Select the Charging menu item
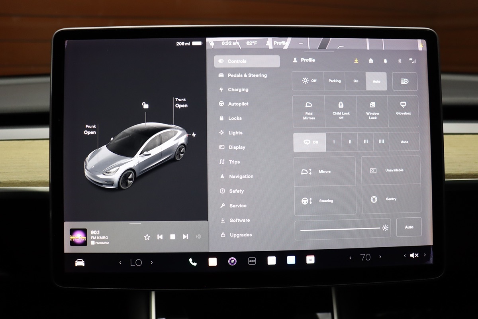The width and height of the screenshot is (478, 319). click(x=238, y=90)
